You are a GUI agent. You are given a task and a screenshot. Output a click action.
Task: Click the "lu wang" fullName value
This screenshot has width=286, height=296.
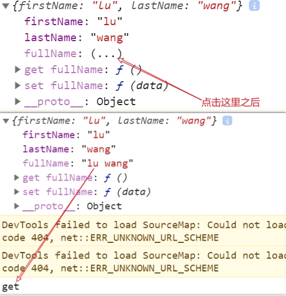point(107,163)
